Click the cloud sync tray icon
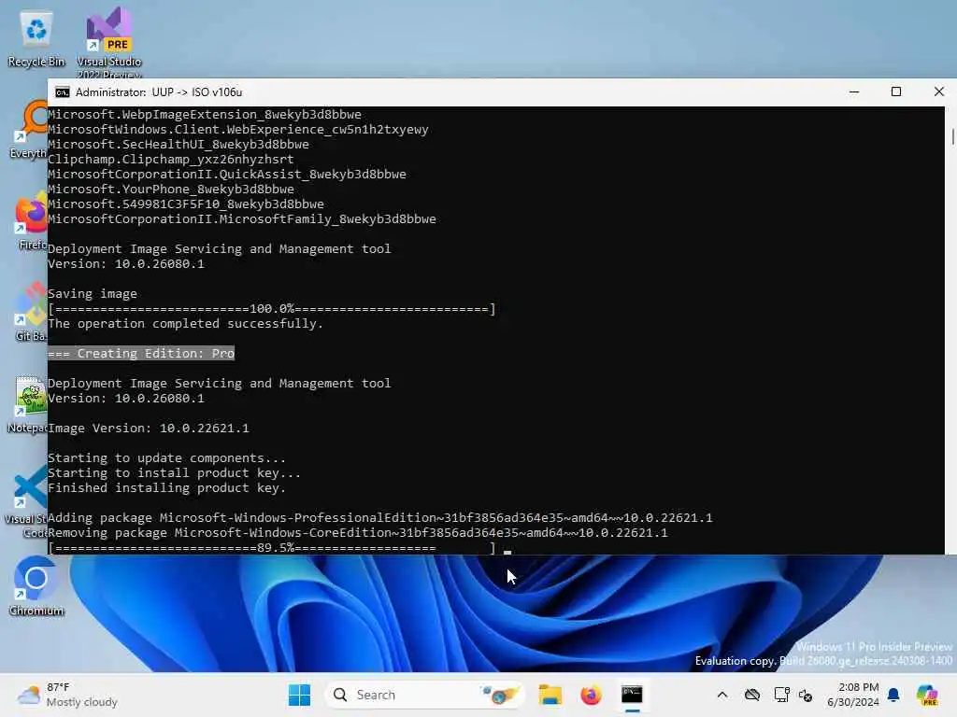Viewport: 957px width, 717px height. [752, 695]
